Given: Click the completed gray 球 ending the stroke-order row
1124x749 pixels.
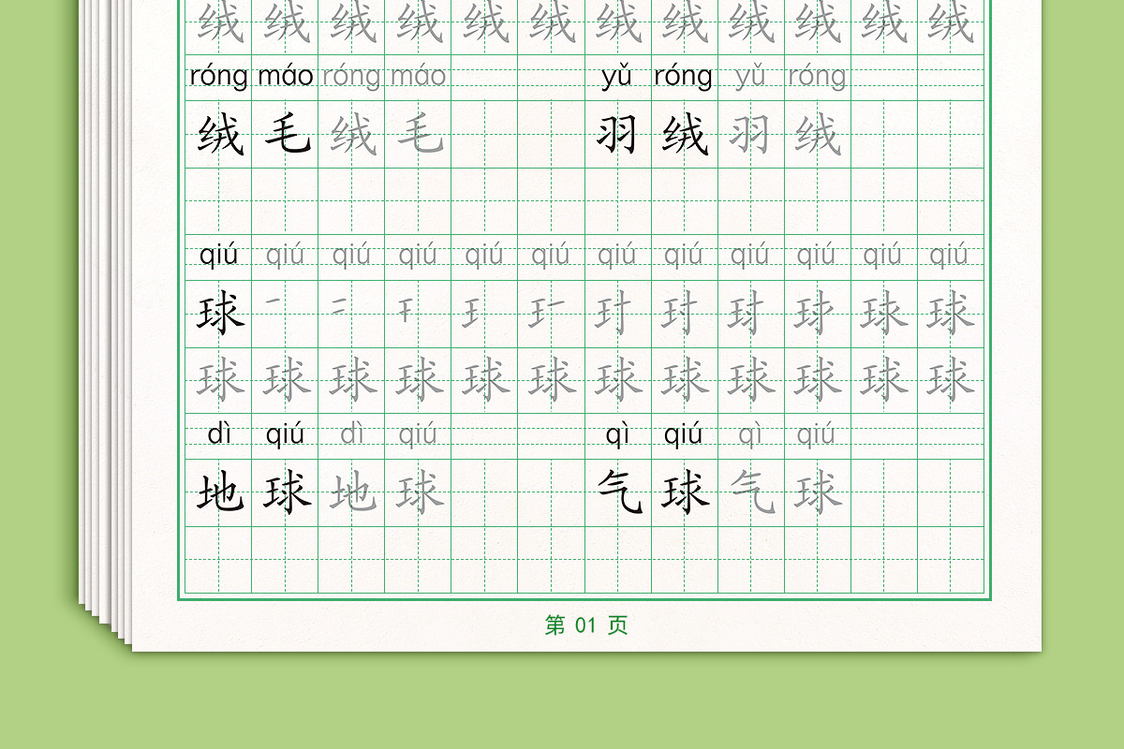Looking at the screenshot, I should pos(951,314).
